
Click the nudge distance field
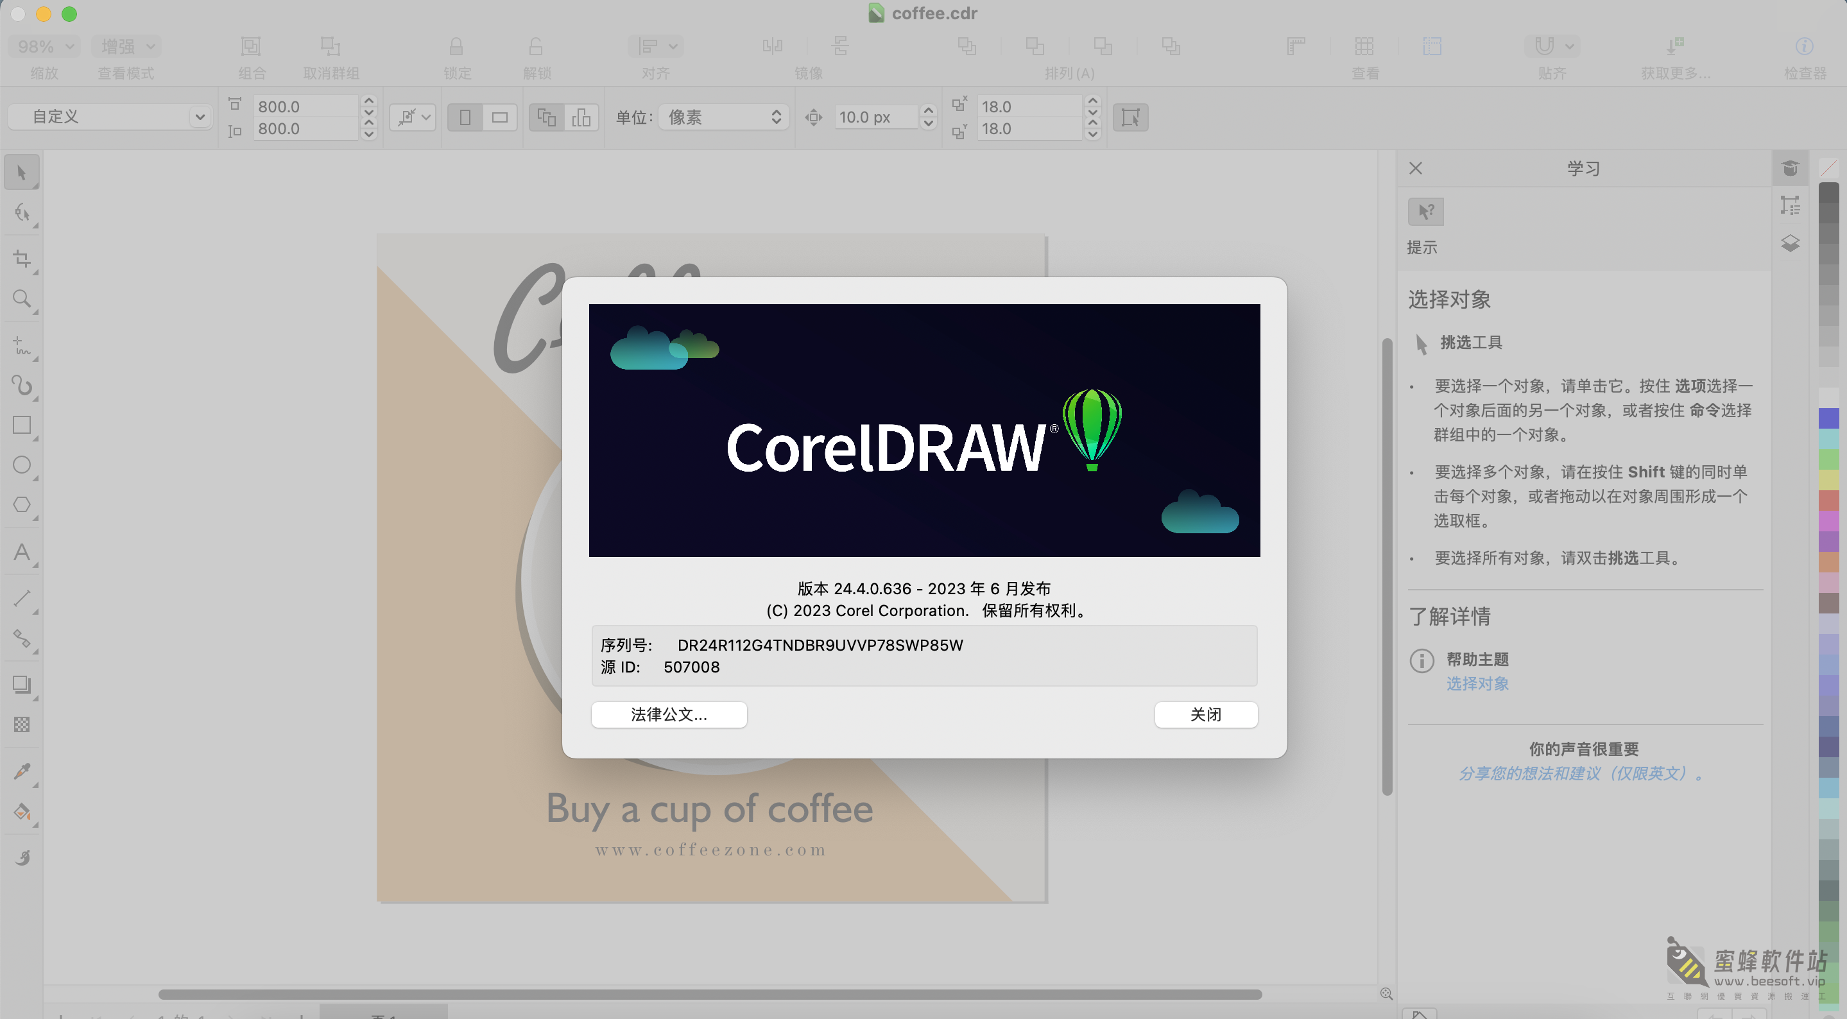(876, 117)
